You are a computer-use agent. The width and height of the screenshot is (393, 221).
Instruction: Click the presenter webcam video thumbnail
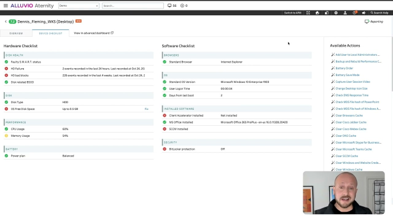344,193
